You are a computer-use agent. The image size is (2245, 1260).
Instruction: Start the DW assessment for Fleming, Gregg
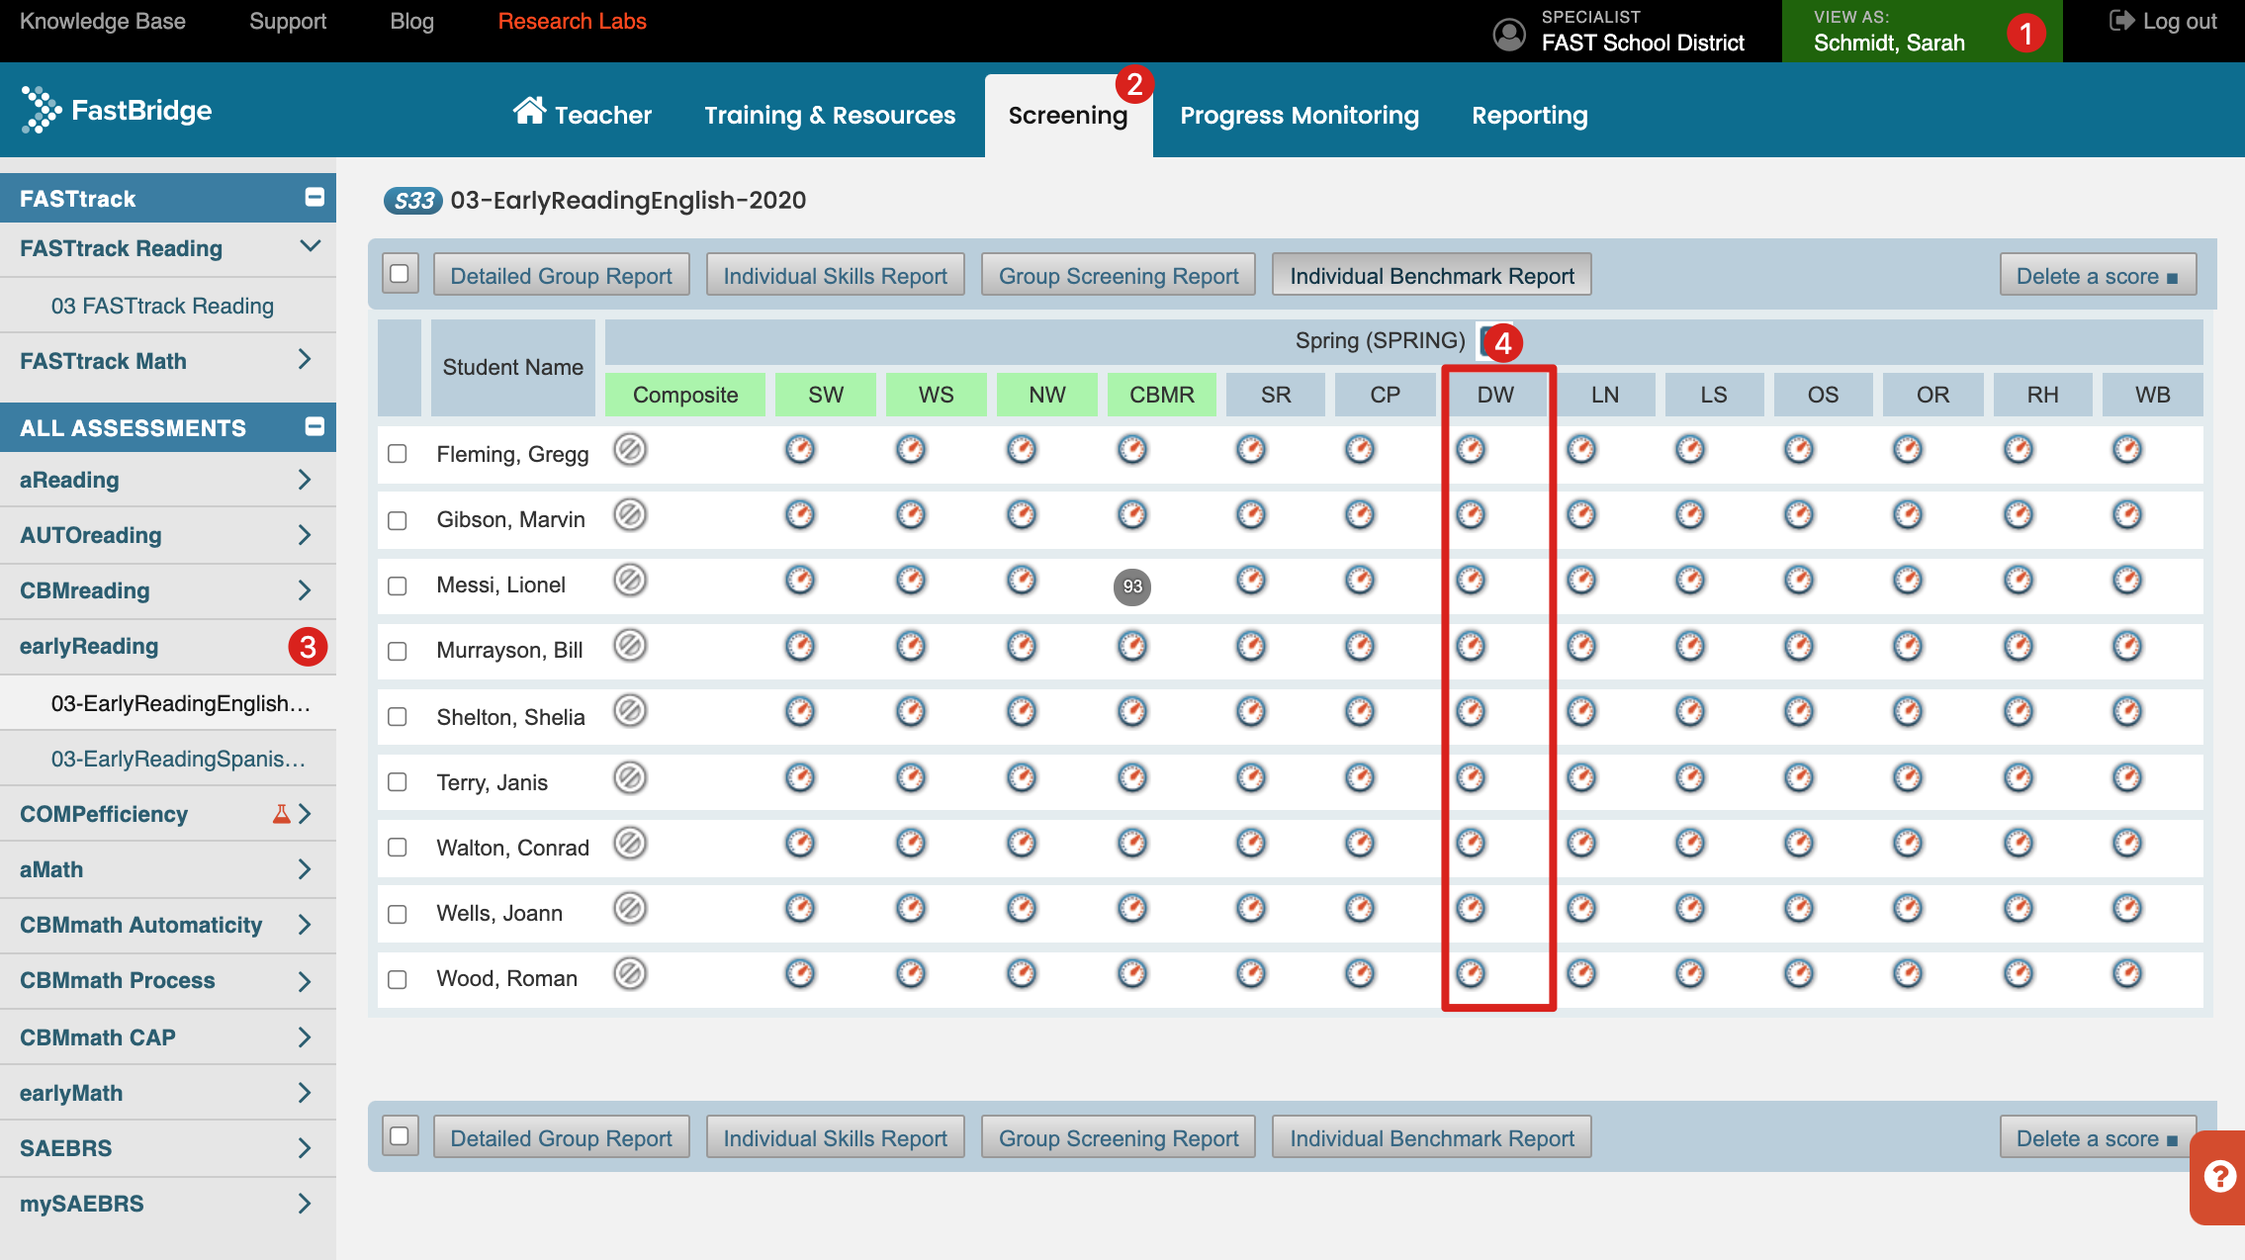coord(1471,450)
